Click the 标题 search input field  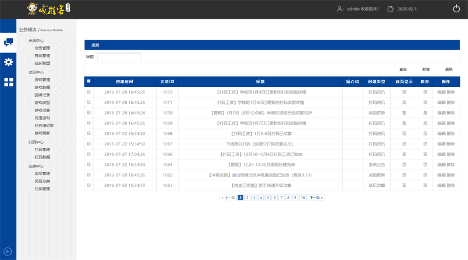tap(119, 57)
